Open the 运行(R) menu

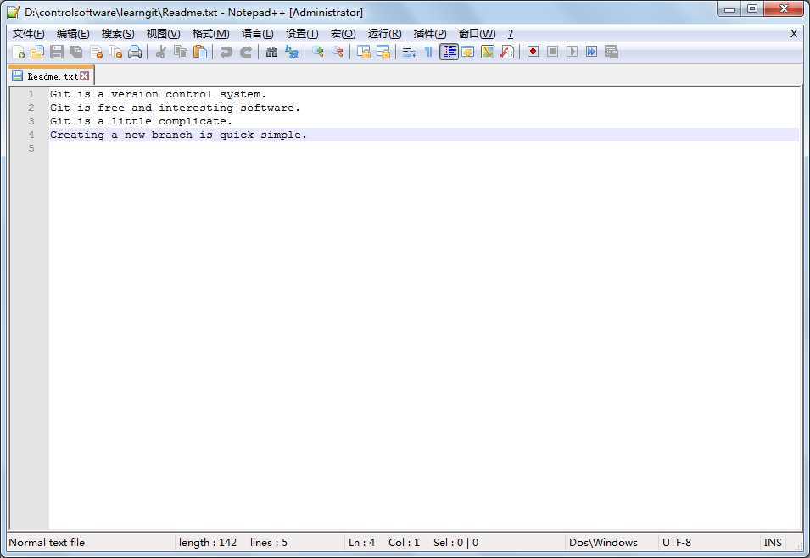coord(384,34)
